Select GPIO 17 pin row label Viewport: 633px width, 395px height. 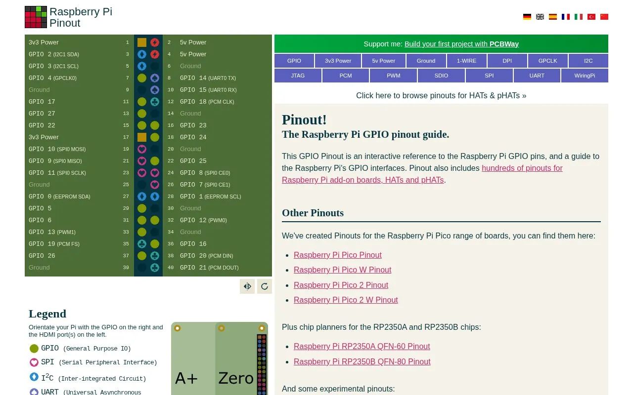[42, 102]
